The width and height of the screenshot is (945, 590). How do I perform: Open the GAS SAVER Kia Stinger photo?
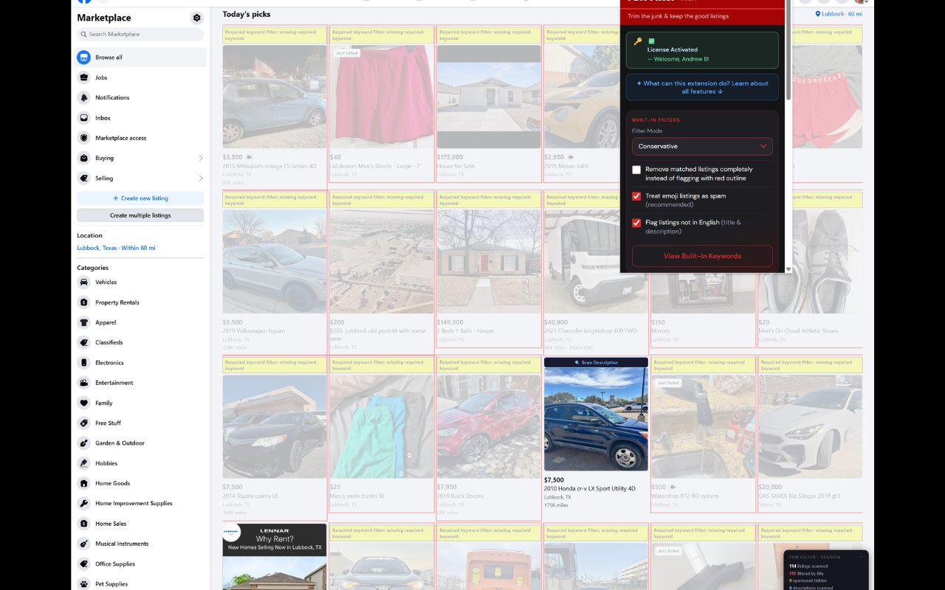810,427
